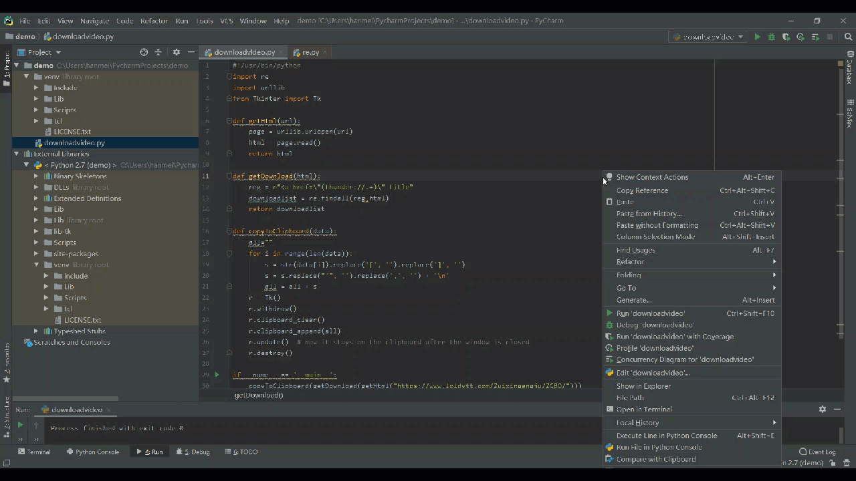Open the Navigate menu
The image size is (856, 481).
coord(94,21)
